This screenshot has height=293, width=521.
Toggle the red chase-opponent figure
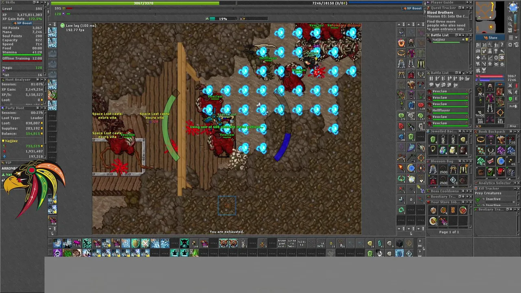click(x=517, y=85)
